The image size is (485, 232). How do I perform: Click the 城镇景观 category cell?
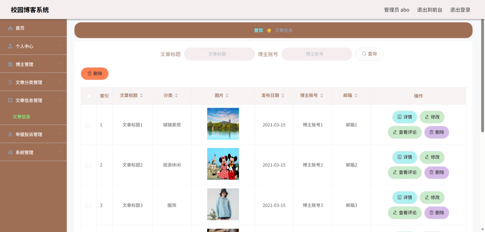(172, 125)
